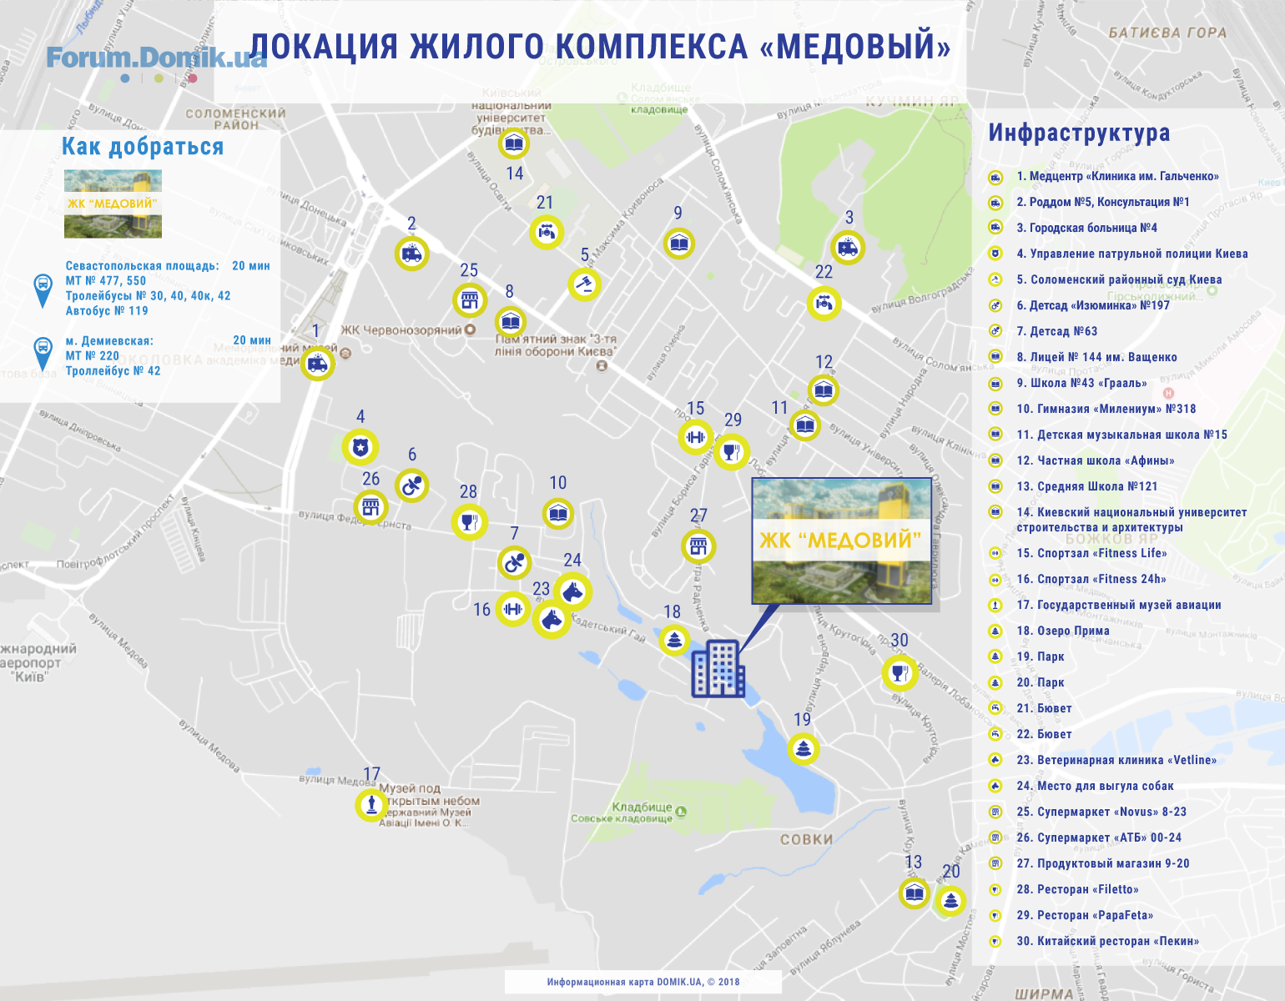Click legend entry 1. Медцентр Клиника им. Гальченко
The image size is (1285, 1001).
(x=1117, y=176)
